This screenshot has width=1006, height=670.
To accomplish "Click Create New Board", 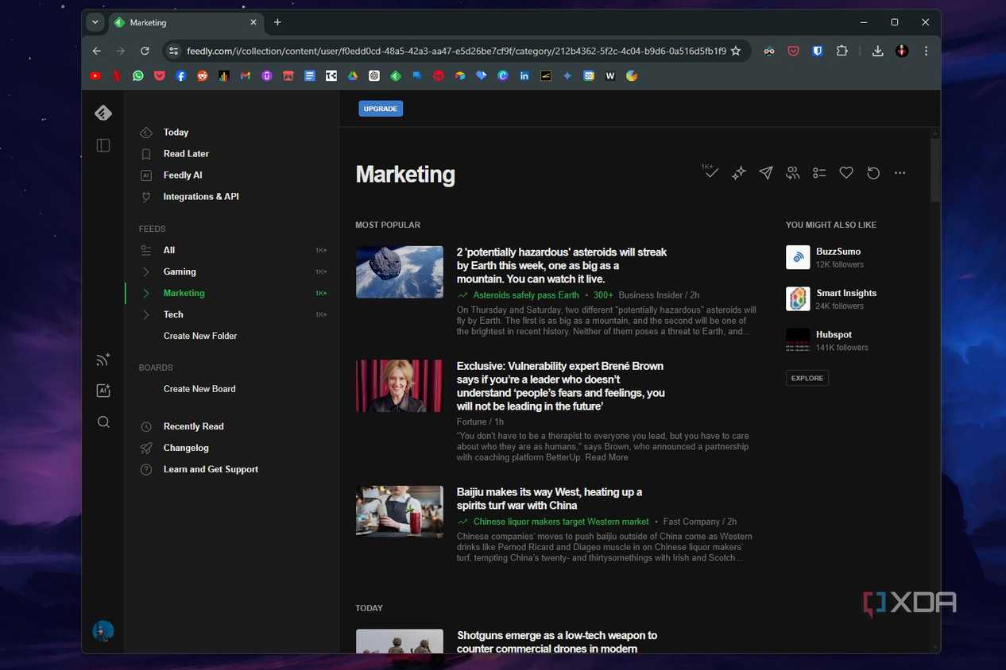I will 199,389.
